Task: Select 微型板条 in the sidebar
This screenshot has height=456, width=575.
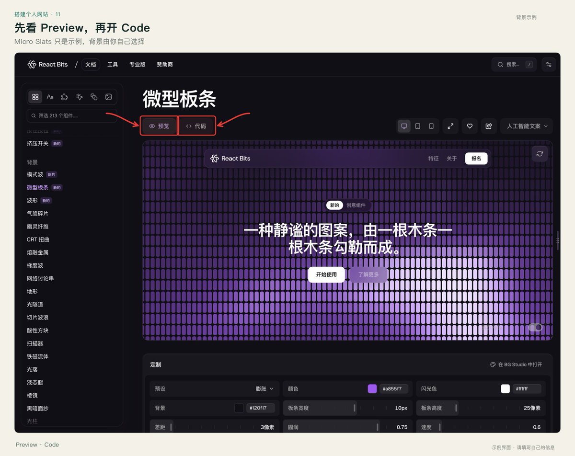Action: tap(37, 187)
